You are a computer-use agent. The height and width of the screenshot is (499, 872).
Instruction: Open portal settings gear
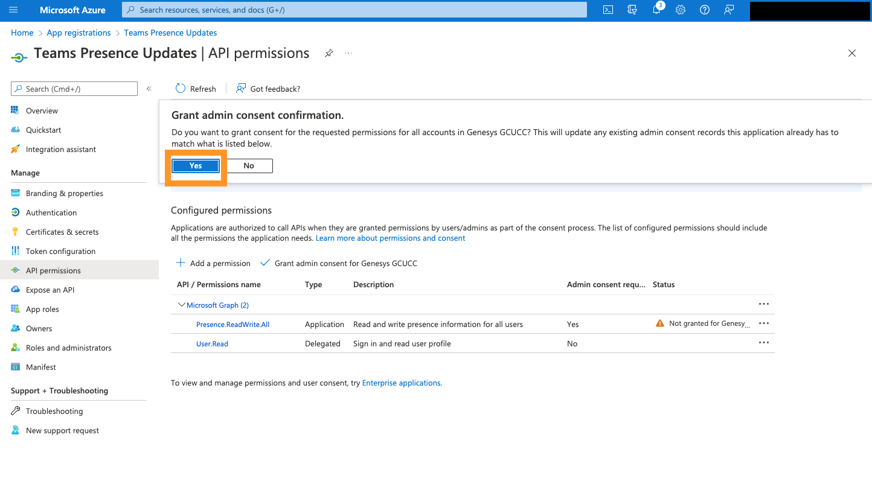pos(681,10)
